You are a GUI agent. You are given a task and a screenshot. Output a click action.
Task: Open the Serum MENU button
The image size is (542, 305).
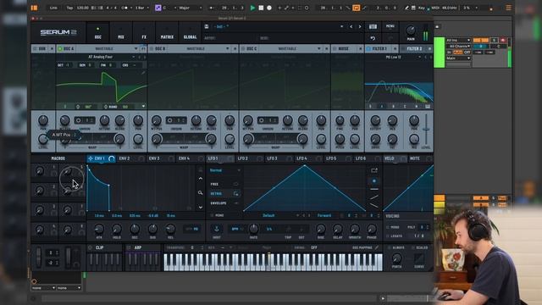(390, 26)
